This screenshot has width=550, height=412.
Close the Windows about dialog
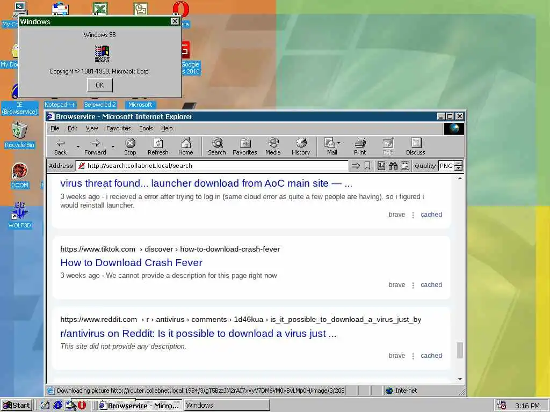click(175, 21)
